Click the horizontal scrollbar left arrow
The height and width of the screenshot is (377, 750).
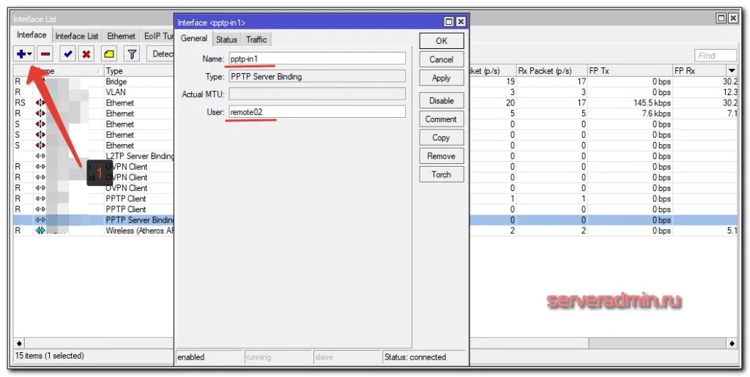(19, 343)
